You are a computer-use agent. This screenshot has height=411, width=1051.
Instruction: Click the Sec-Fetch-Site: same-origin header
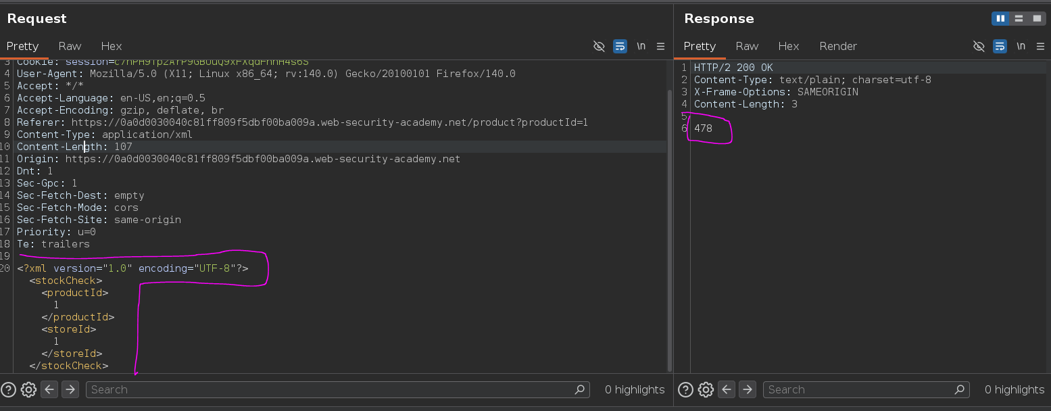click(x=99, y=220)
